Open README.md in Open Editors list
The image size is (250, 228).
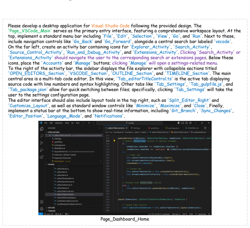pos(74,148)
